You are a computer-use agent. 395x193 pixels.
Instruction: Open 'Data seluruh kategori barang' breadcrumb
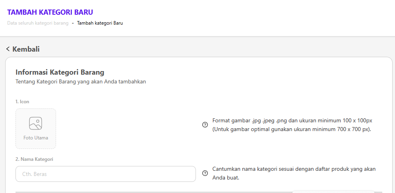[x=38, y=23]
